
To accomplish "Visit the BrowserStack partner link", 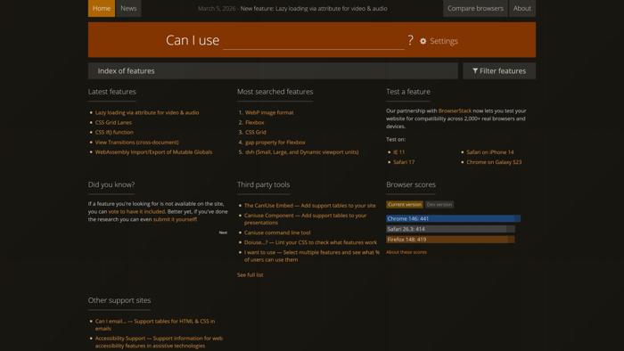I will pos(455,110).
